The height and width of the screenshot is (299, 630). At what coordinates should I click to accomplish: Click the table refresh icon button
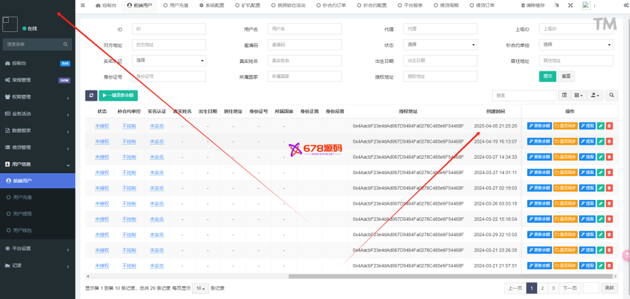[x=91, y=95]
